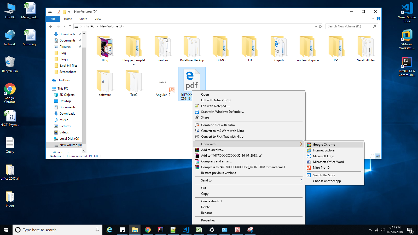Click Choose another app

click(334, 181)
